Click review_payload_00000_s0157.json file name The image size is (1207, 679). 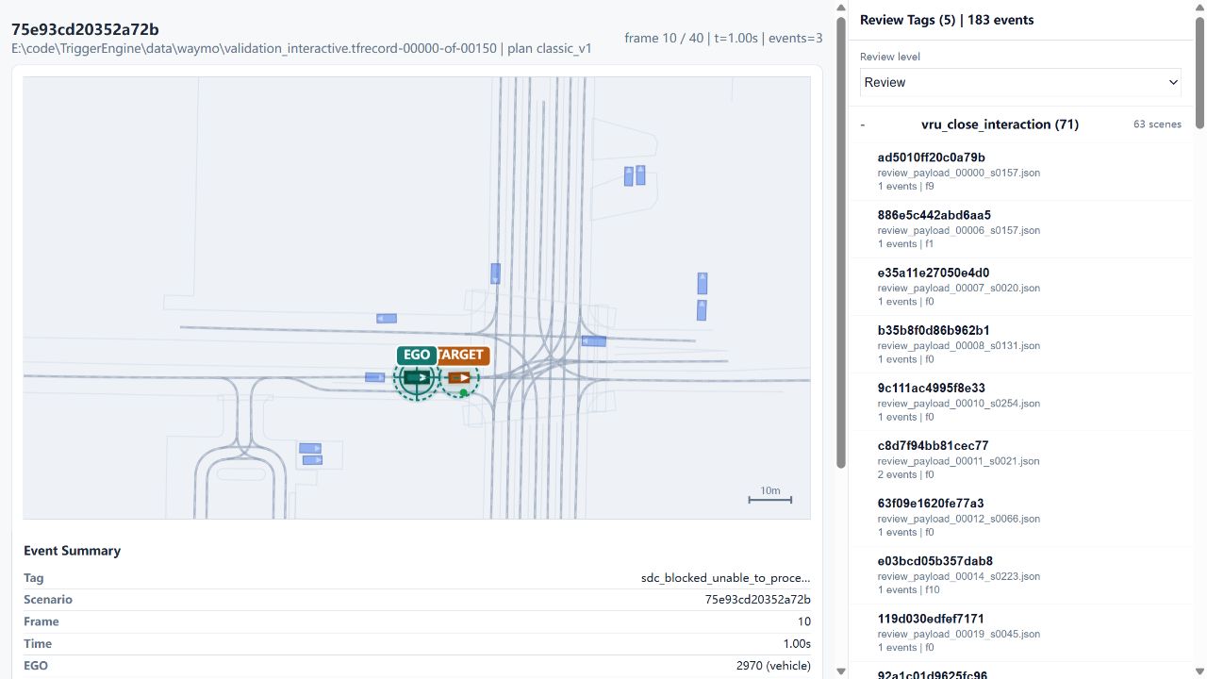[958, 173]
